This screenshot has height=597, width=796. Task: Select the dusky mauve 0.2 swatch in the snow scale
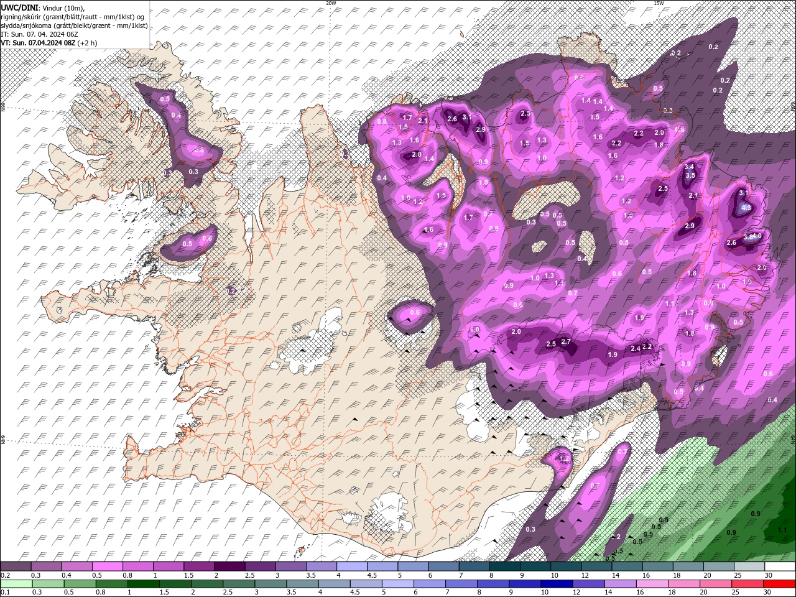click(x=16, y=567)
